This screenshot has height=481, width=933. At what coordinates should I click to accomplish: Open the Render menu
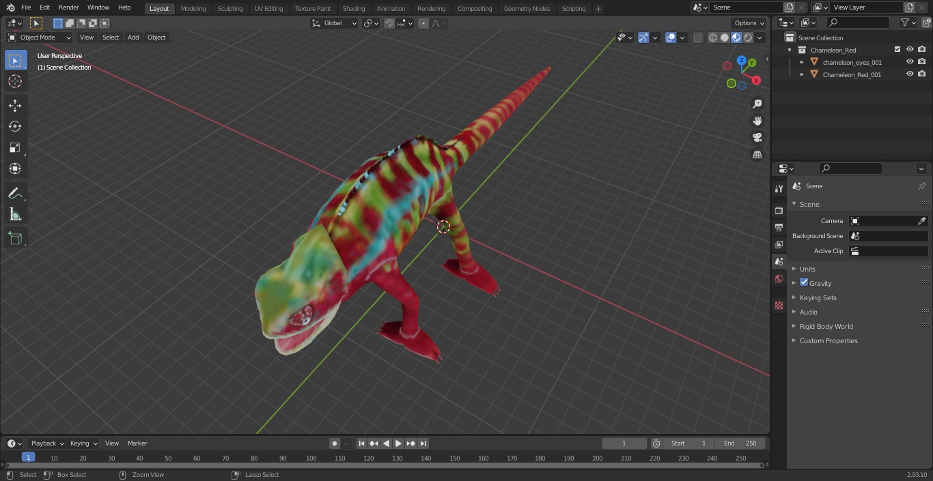click(x=68, y=8)
